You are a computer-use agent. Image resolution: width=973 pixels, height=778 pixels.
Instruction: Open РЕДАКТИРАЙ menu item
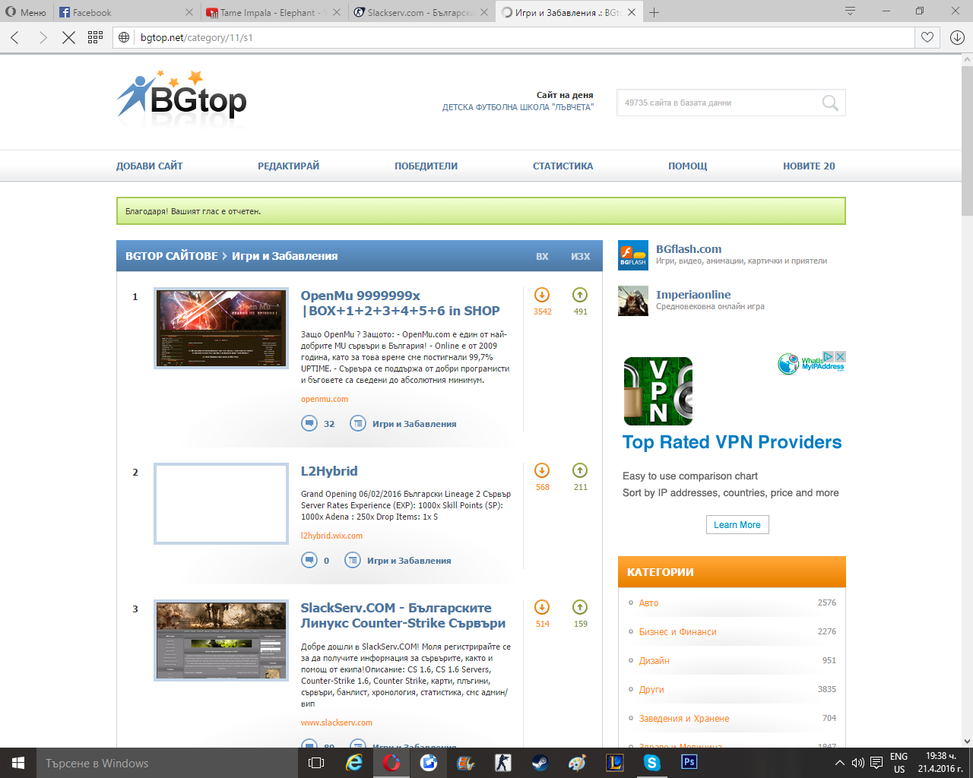pyautogui.click(x=289, y=166)
